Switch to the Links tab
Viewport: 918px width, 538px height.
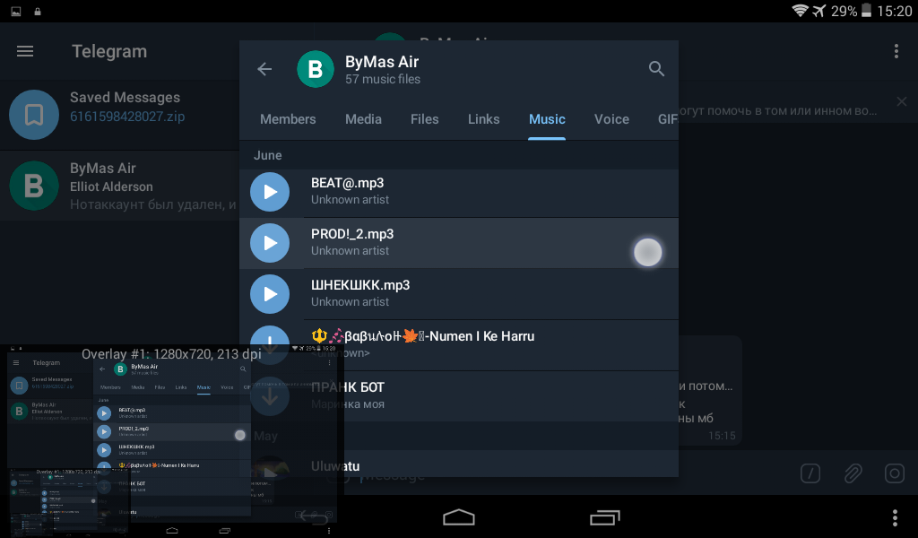click(483, 119)
